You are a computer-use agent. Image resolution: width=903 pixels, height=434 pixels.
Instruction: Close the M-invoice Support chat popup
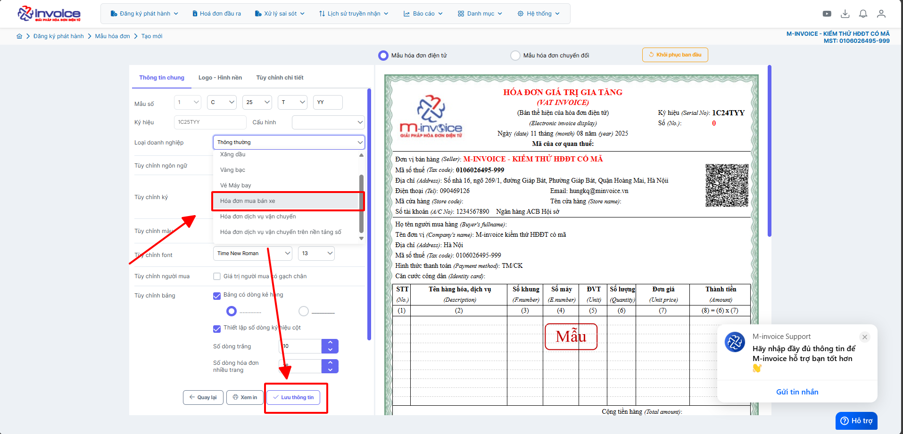click(864, 337)
